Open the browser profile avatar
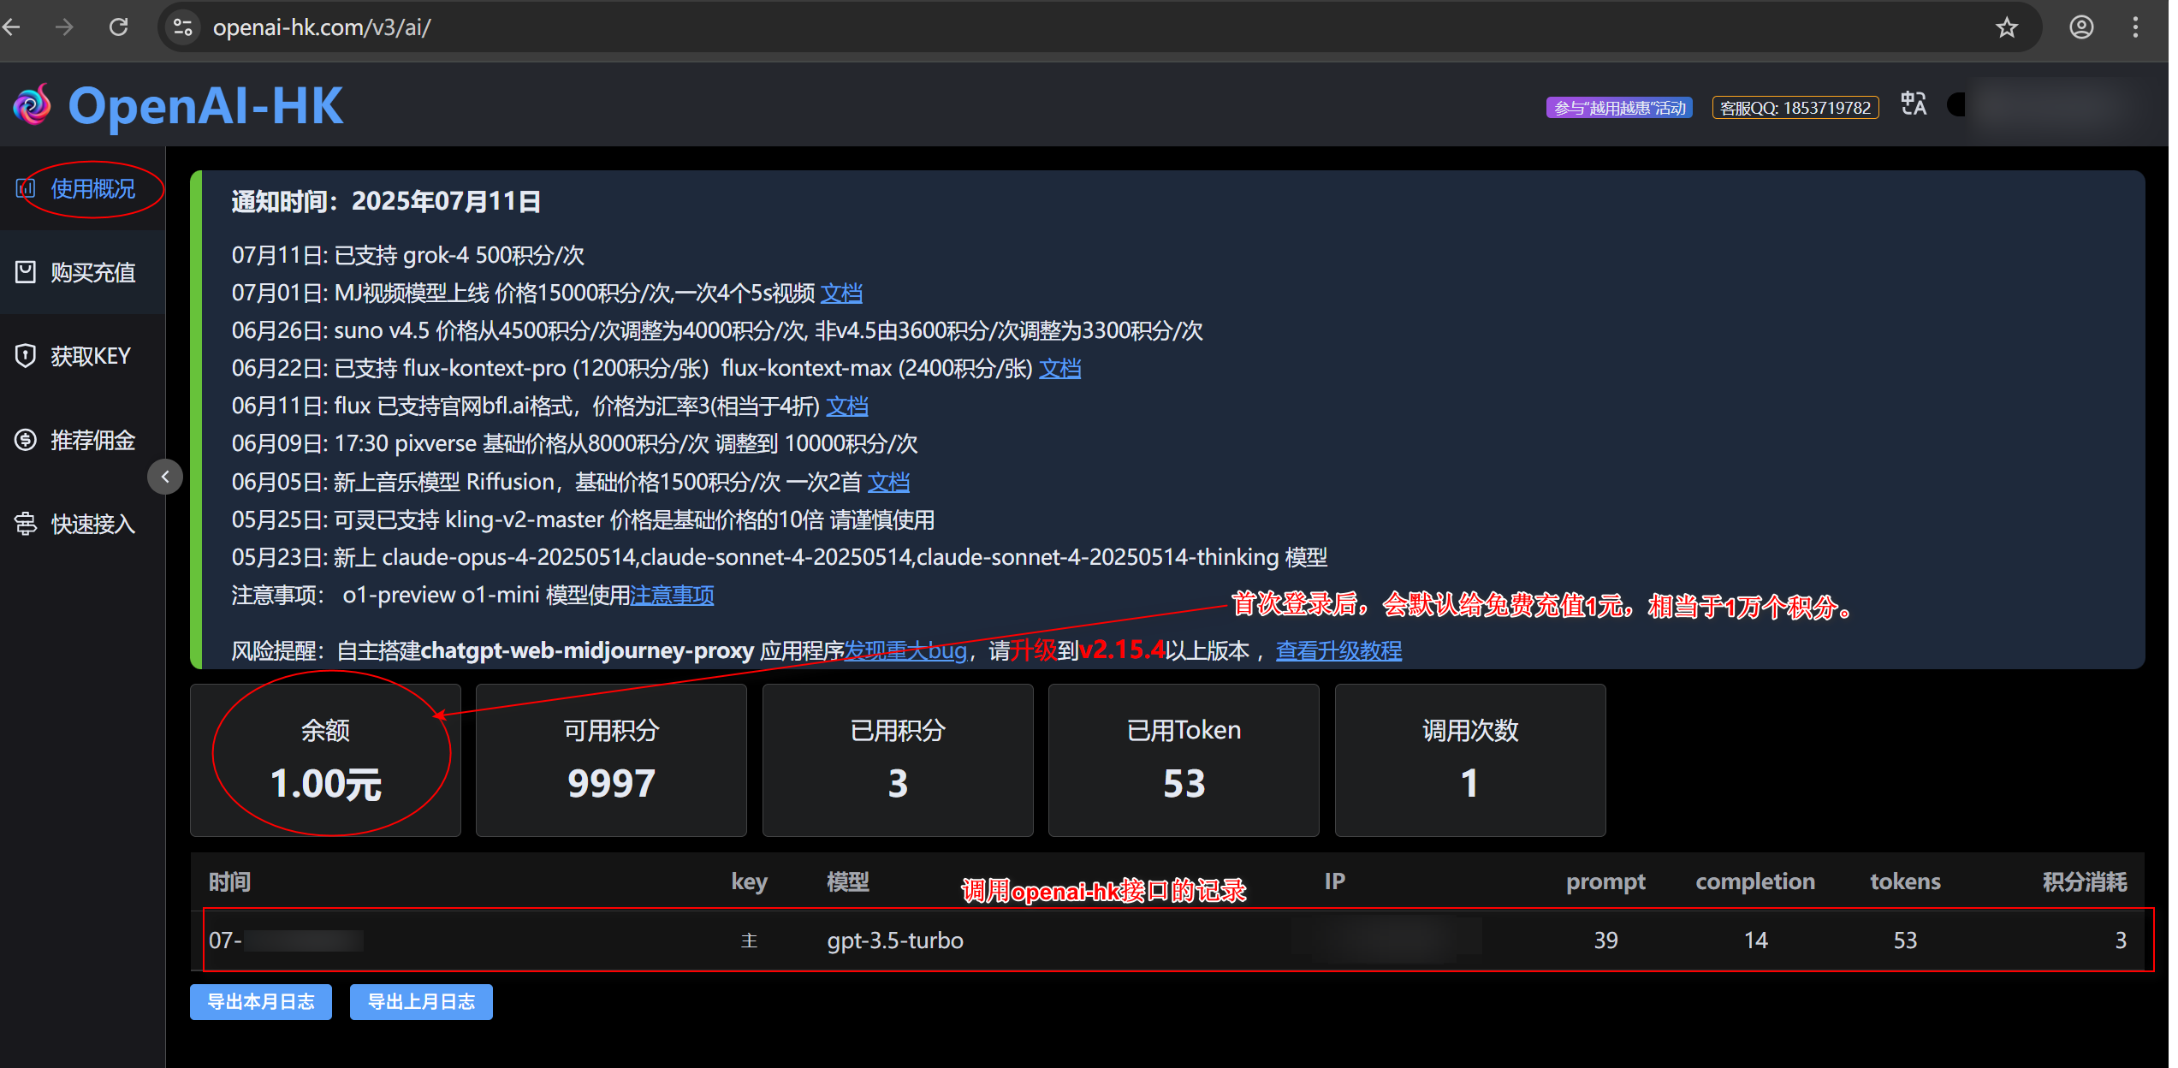This screenshot has width=2178, height=1068. pyautogui.click(x=2080, y=27)
